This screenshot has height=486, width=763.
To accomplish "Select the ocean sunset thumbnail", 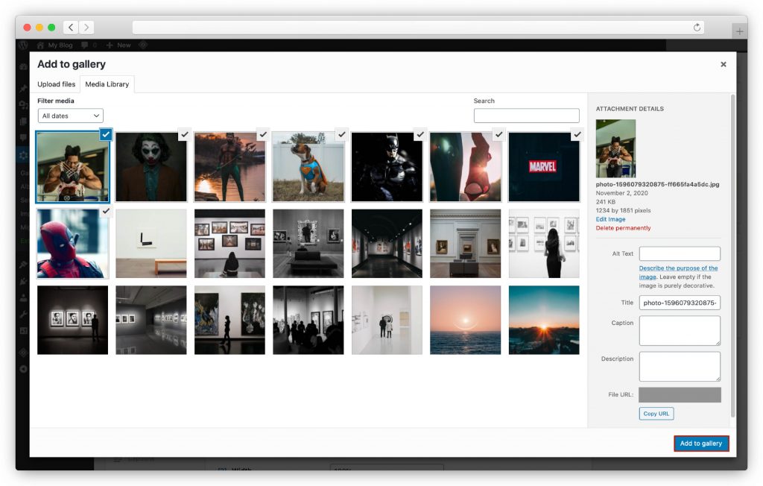I will point(465,320).
